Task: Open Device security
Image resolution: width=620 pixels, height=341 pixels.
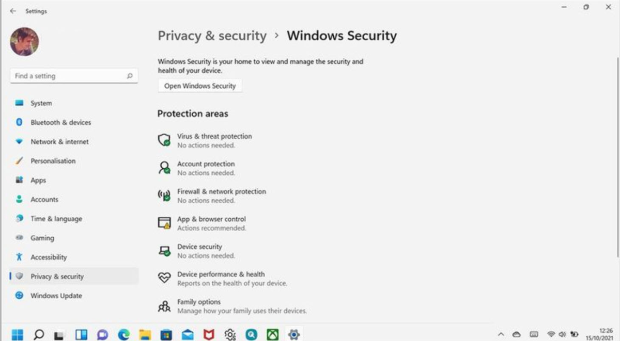Action: coord(200,251)
